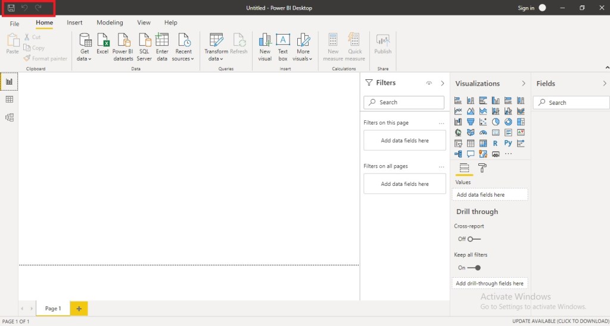
Task: Collapse the Visualizations pane with chevron
Action: [524, 83]
